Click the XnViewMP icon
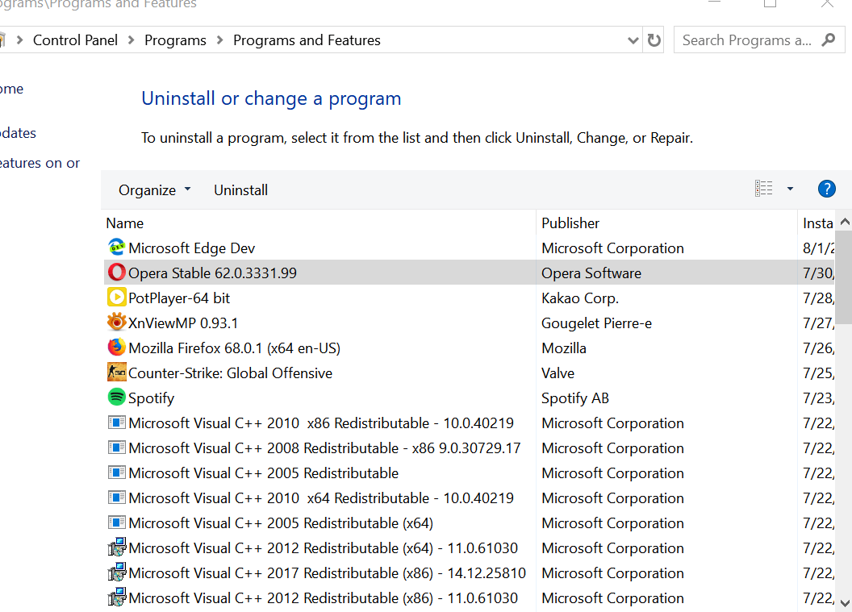The width and height of the screenshot is (852, 612). [x=116, y=322]
